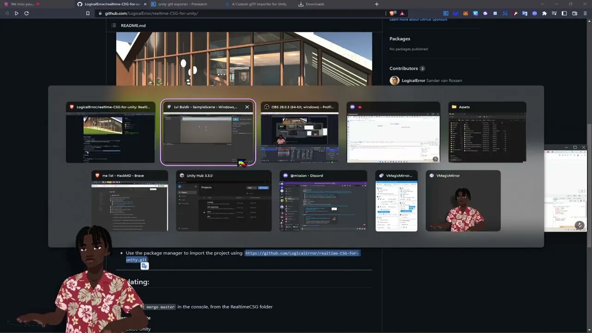Viewport: 592px width, 333px height.
Task: Open the tab search dropdown arrow
Action: click(x=542, y=4)
